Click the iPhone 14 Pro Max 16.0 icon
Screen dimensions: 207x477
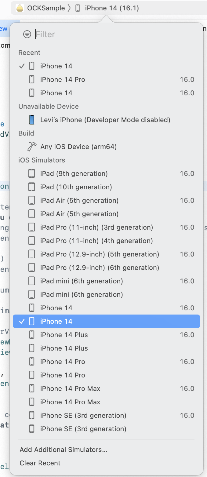coord(32,388)
